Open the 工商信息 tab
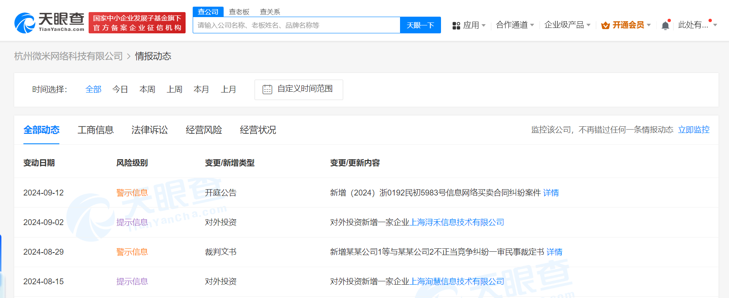 pos(95,130)
